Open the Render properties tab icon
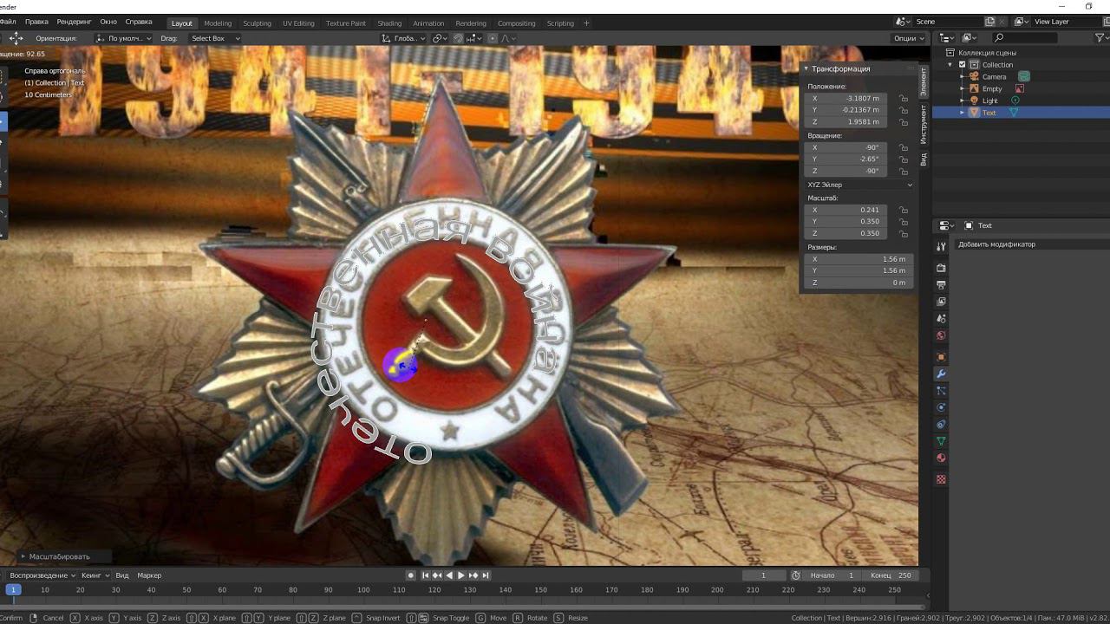This screenshot has height=624, width=1110. point(941,268)
